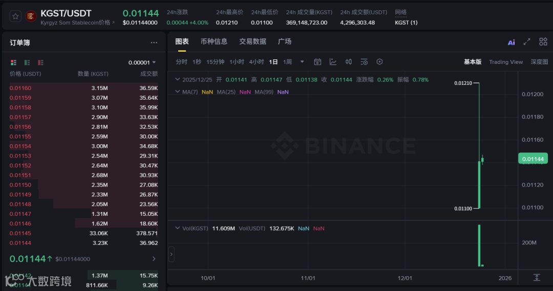The height and width of the screenshot is (291, 553).
Task: Open more time intervals dropdown arrow
Action: 302,62
